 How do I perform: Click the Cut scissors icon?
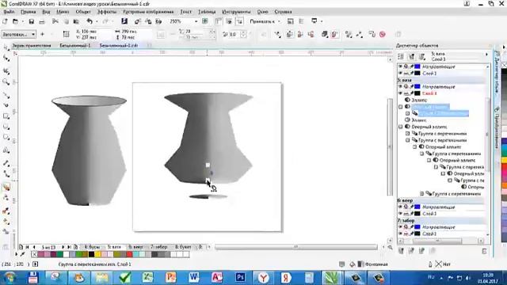tap(55, 21)
